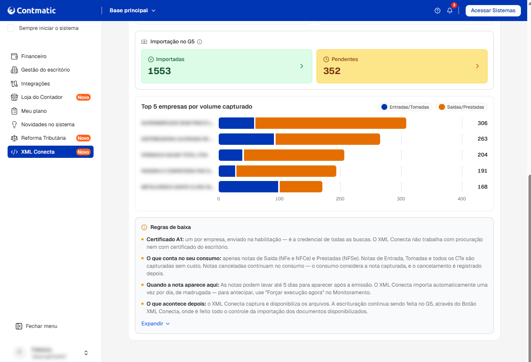Toggle the Saídas/Prestadas legend series
This screenshot has width=531, height=362.
pos(461,107)
